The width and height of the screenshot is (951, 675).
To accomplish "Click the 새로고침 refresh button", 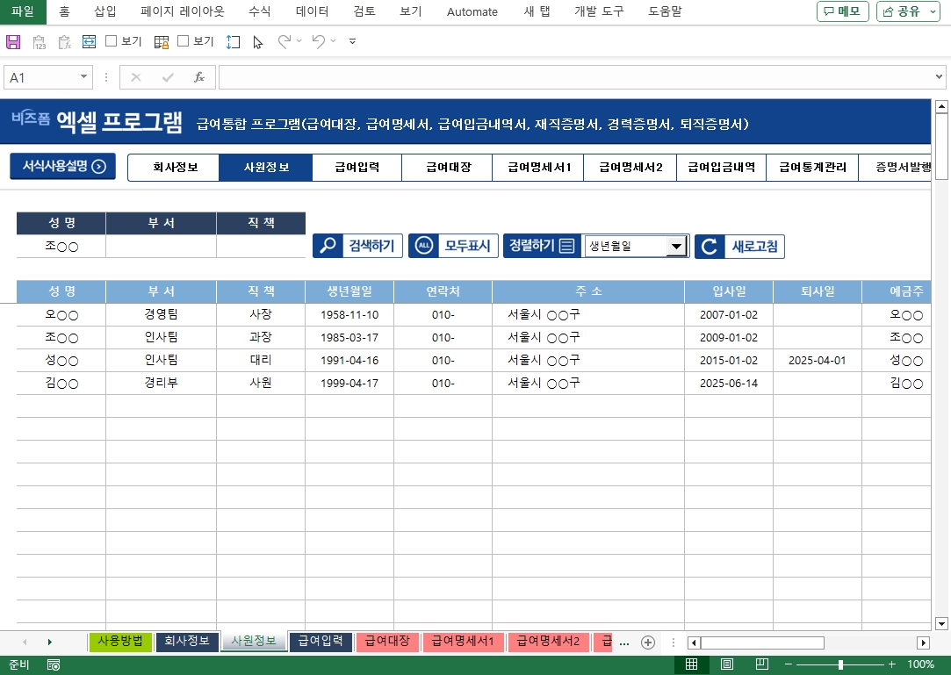I will click(739, 247).
